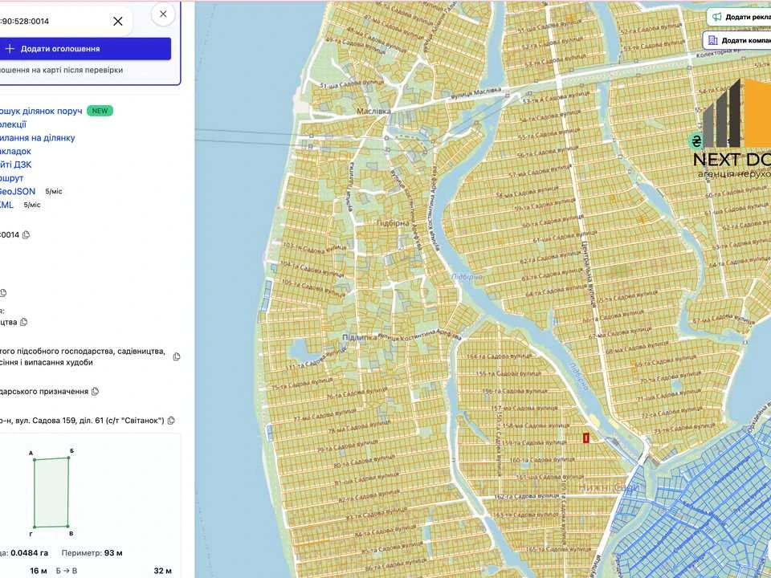771x578 pixels.
Task: Click the parcel shape diagram
Action: coord(51,492)
